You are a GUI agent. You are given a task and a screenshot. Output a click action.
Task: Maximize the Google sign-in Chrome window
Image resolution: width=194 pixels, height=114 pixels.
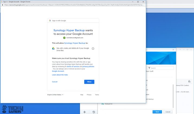click(138, 2)
